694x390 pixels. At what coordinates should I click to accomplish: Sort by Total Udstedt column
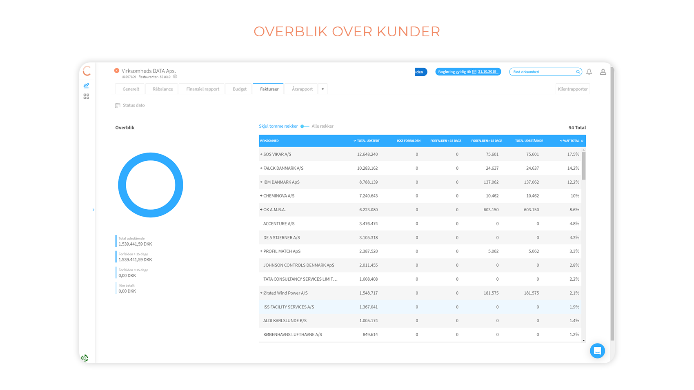pyautogui.click(x=367, y=141)
